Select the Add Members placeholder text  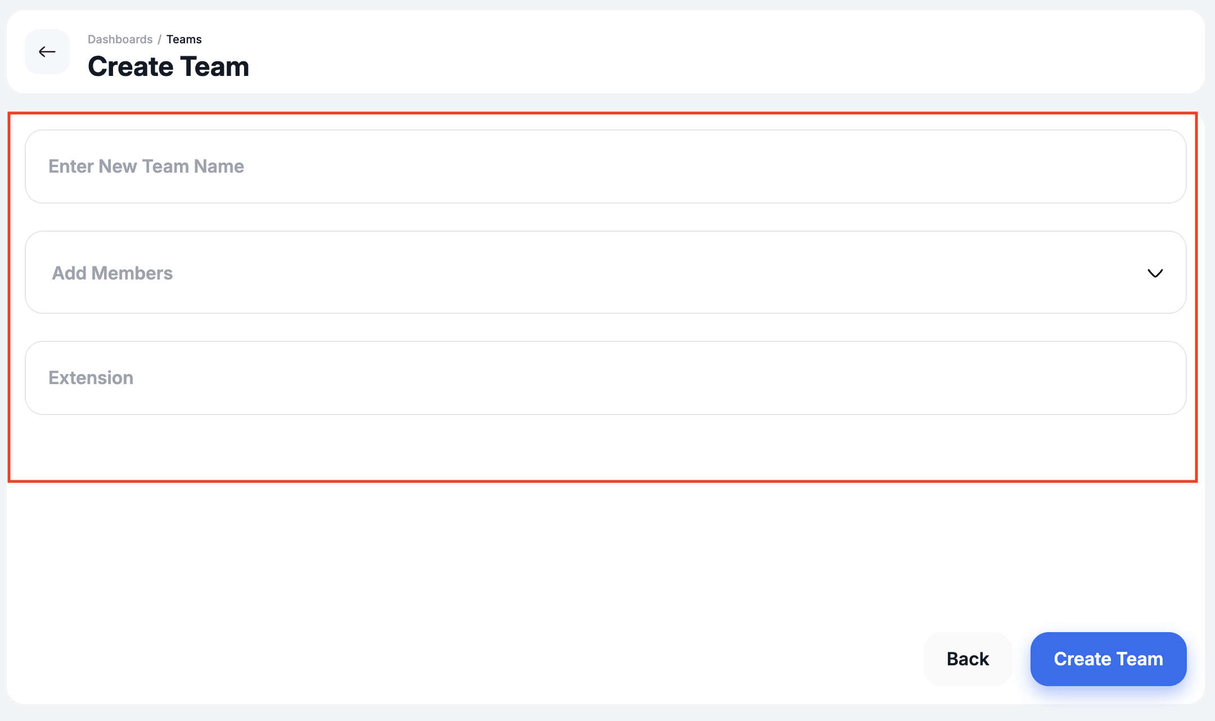pos(112,273)
